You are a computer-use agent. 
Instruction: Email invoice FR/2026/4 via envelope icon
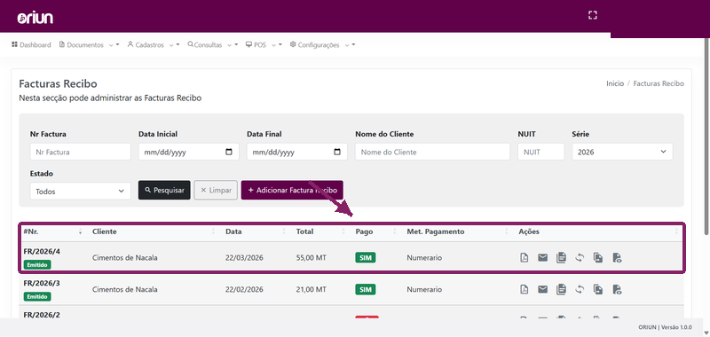(542, 258)
